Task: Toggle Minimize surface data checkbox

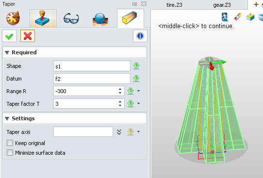Action: [10, 153]
